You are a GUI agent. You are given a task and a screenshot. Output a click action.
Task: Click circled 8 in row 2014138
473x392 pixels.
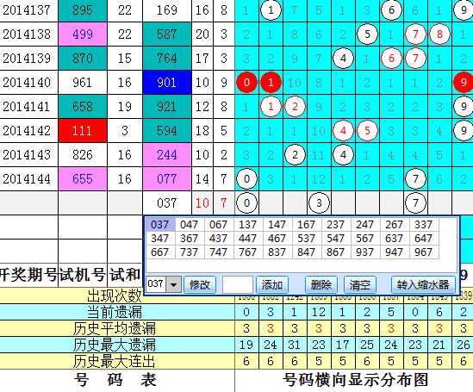tap(439, 34)
